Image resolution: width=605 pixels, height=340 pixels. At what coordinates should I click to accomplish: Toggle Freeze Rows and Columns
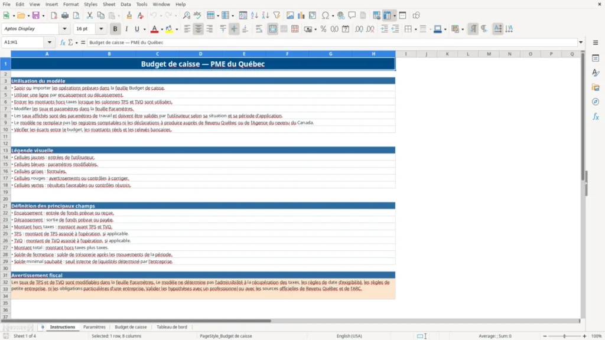coord(388,15)
